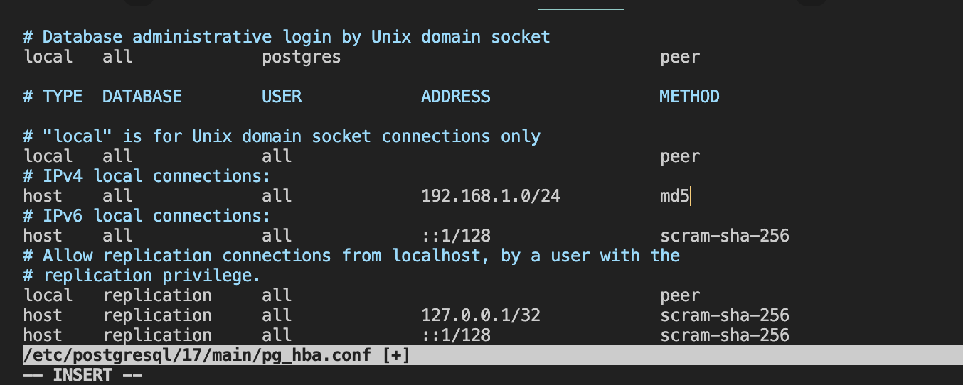Click the DATABASE column header comment
This screenshot has width=963, height=385.
pos(142,96)
